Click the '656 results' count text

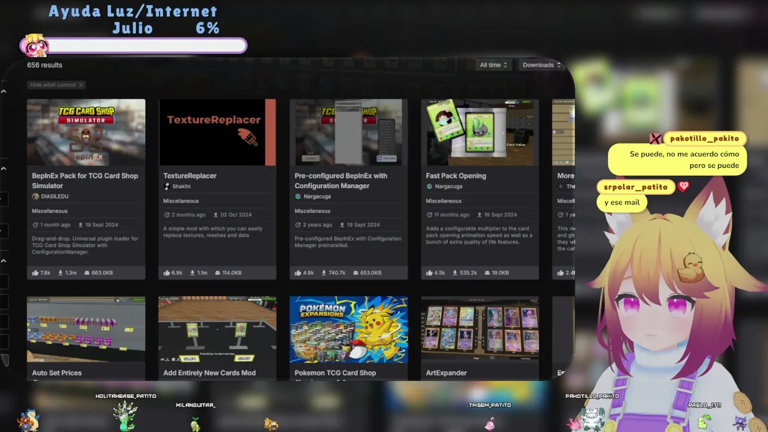44,65
